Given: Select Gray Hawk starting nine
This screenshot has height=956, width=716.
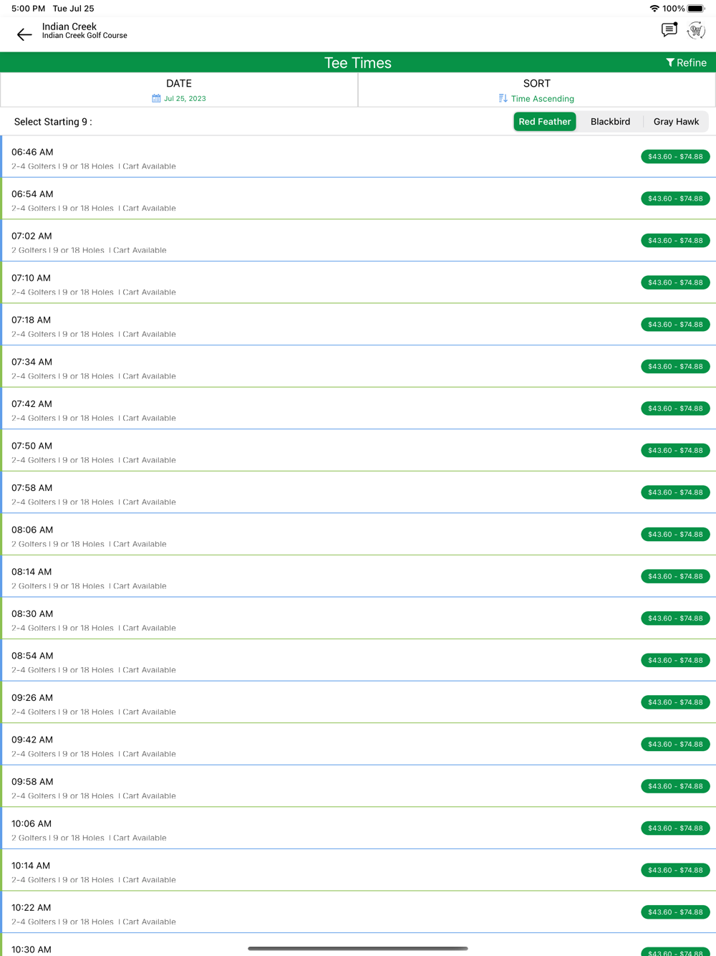Looking at the screenshot, I should [x=676, y=122].
